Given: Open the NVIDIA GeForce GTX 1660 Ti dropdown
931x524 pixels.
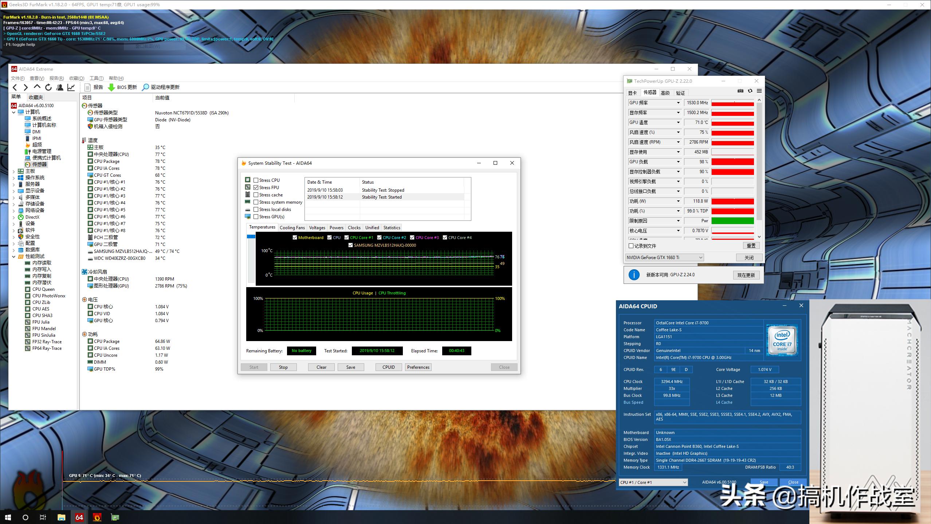Looking at the screenshot, I should click(664, 258).
